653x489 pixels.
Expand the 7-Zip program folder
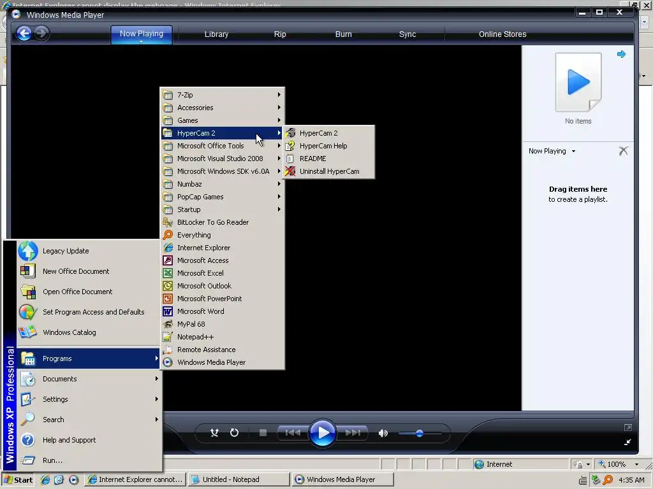click(x=223, y=95)
